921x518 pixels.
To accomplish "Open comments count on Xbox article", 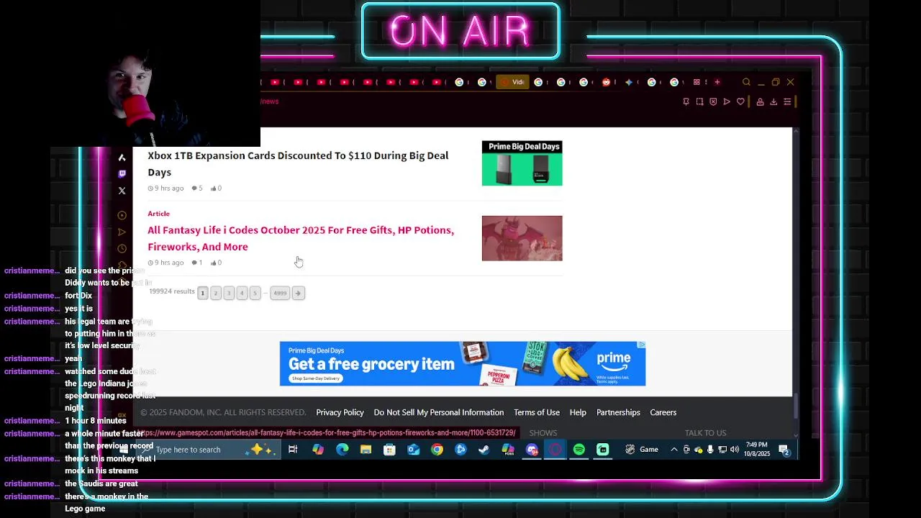I will [197, 188].
